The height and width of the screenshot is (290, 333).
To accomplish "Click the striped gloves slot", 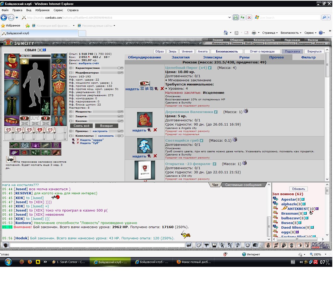I will tap(59, 74).
